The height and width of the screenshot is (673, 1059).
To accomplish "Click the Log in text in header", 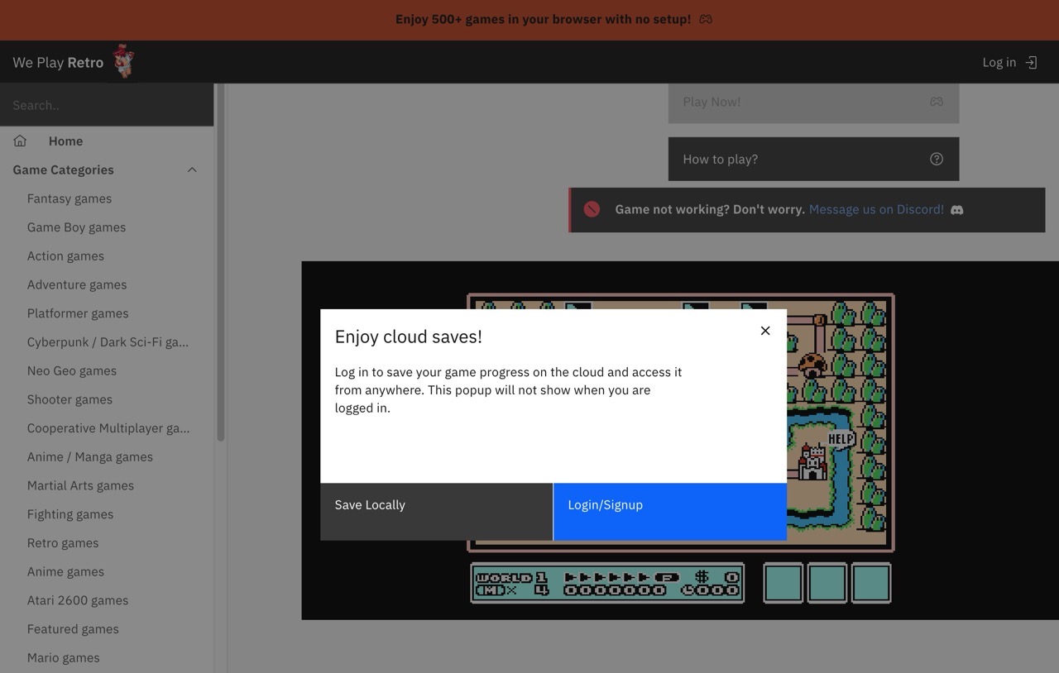I will pyautogui.click(x=999, y=62).
